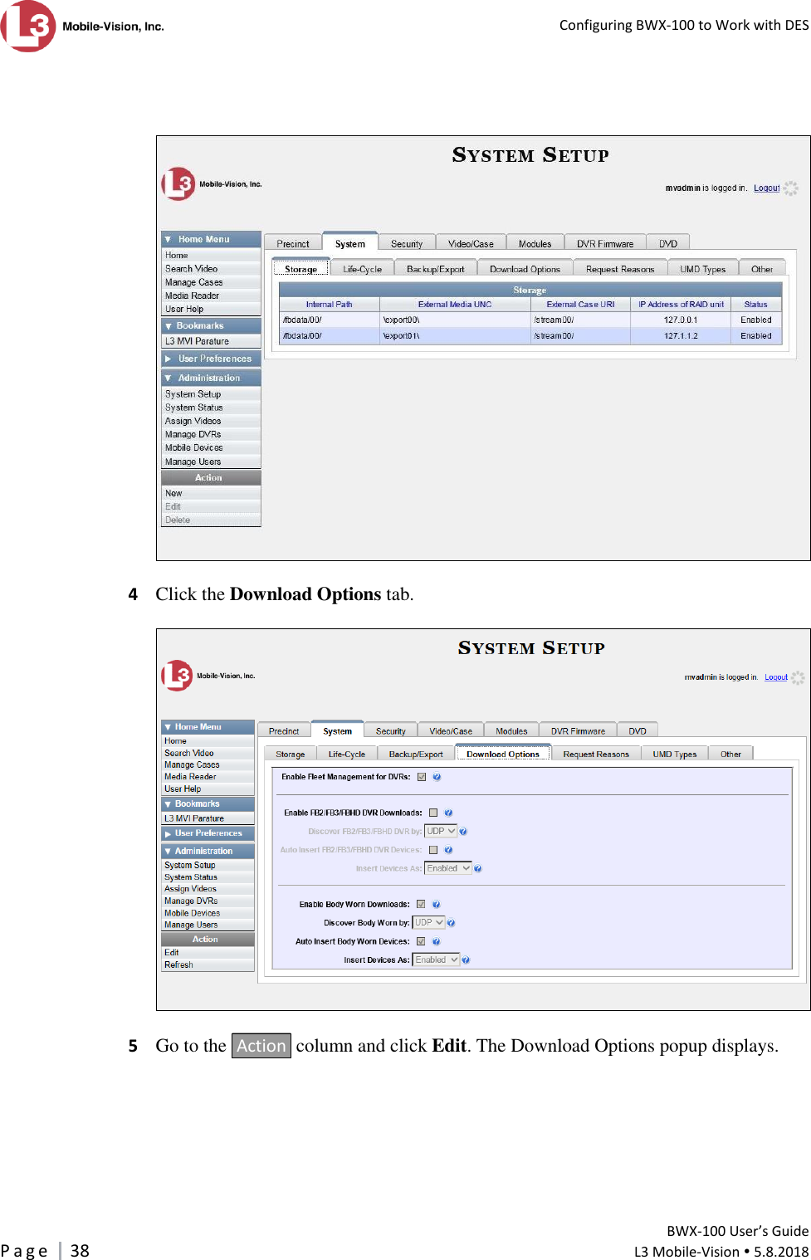The height and width of the screenshot is (1260, 811).
Task: Open Backup/Export tab in Storage screenshot
Action: click(x=435, y=269)
